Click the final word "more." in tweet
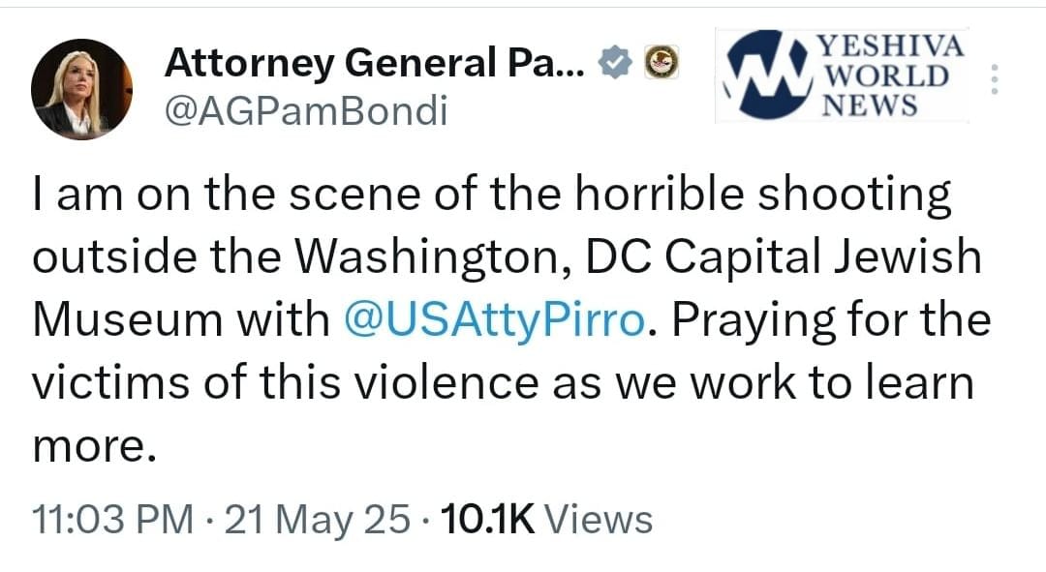This screenshot has width=1046, height=572. coord(93,444)
